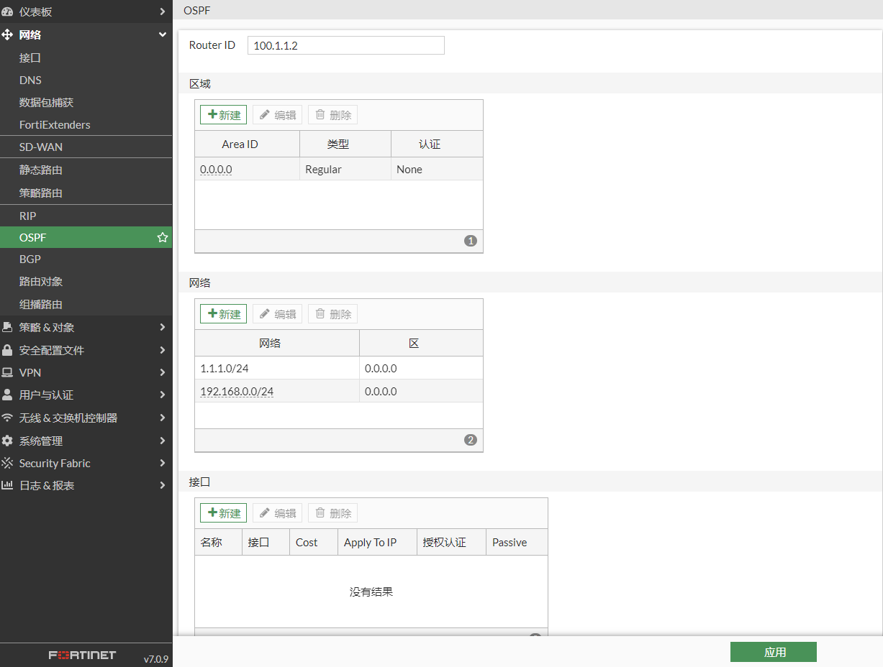Click the Security Profiles lock icon
Image resolution: width=883 pixels, height=667 pixels.
7,350
